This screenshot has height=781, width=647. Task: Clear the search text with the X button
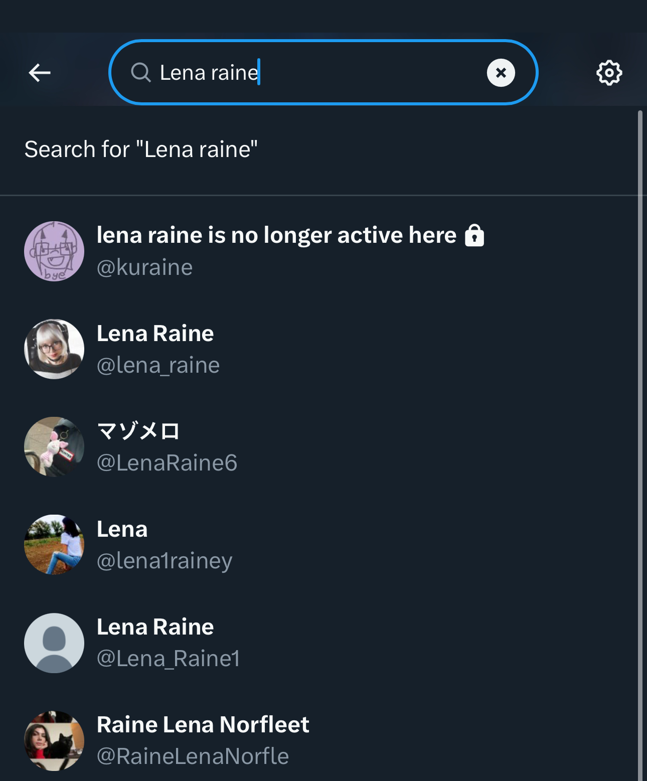click(501, 73)
